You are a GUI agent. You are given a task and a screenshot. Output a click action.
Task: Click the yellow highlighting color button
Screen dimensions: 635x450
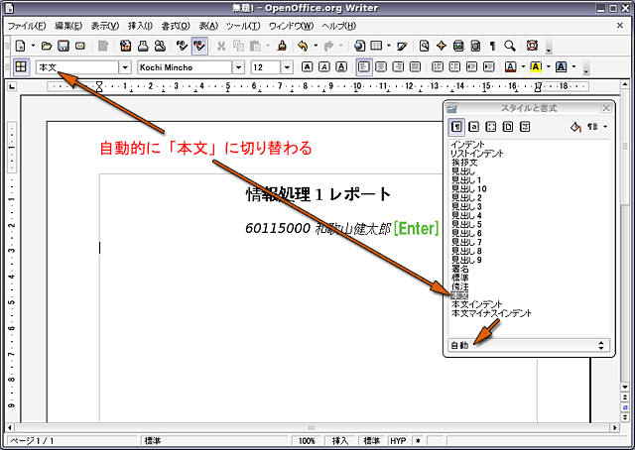(x=534, y=67)
